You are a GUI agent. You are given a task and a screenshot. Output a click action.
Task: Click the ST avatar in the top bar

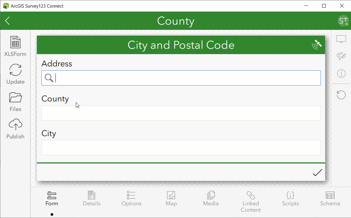pos(343,21)
